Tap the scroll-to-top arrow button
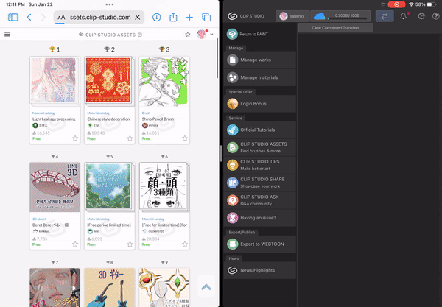Screen dimensions: 442x307 pos(206,287)
